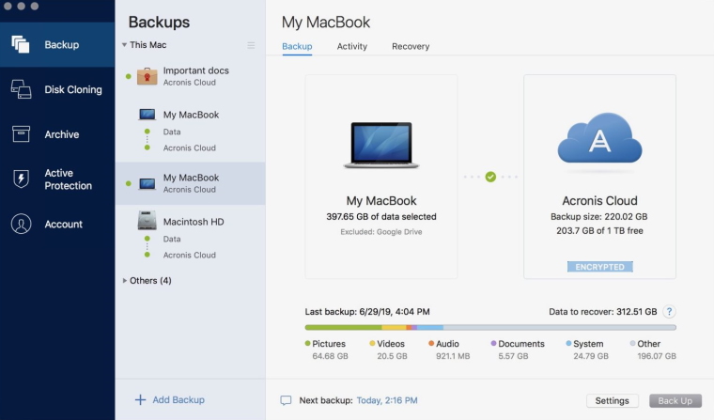Open the Settings button
Image resolution: width=714 pixels, height=420 pixels.
(x=612, y=401)
